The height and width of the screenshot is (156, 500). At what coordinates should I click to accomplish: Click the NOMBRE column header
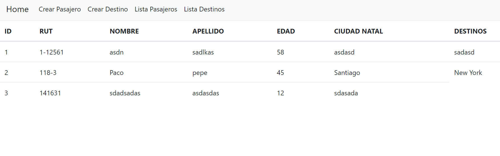(124, 31)
